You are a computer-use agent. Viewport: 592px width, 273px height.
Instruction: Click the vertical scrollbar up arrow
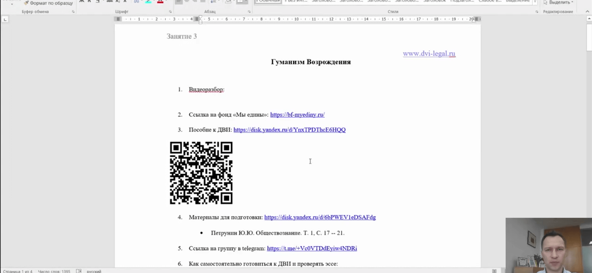(589, 19)
